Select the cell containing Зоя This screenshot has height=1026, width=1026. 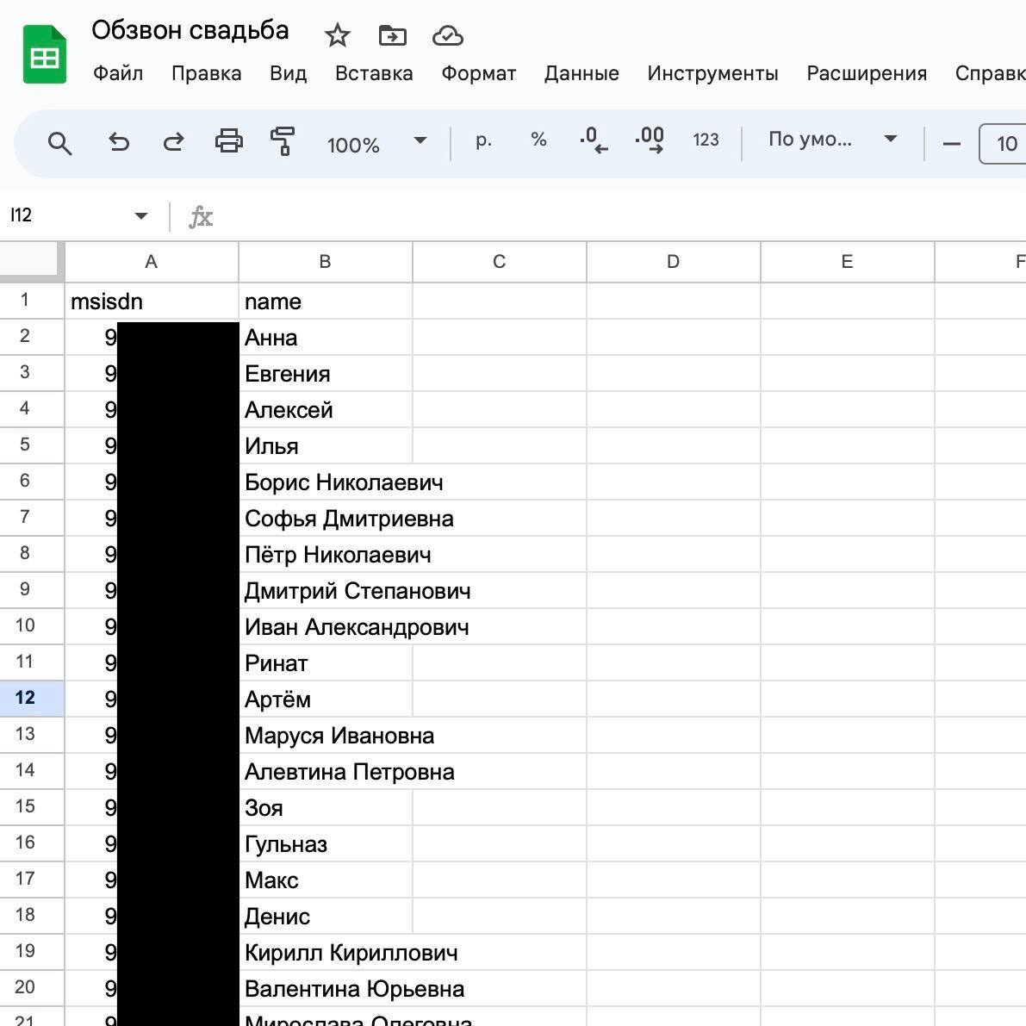[326, 808]
